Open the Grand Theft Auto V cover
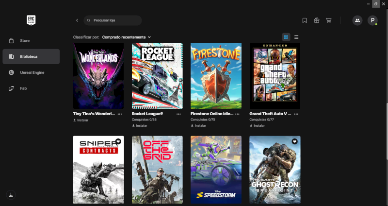388x206 pixels. point(275,76)
